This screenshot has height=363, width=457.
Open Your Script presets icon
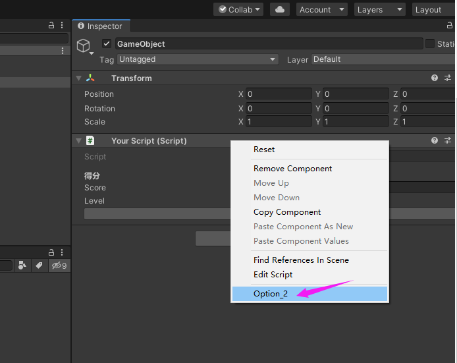click(448, 140)
